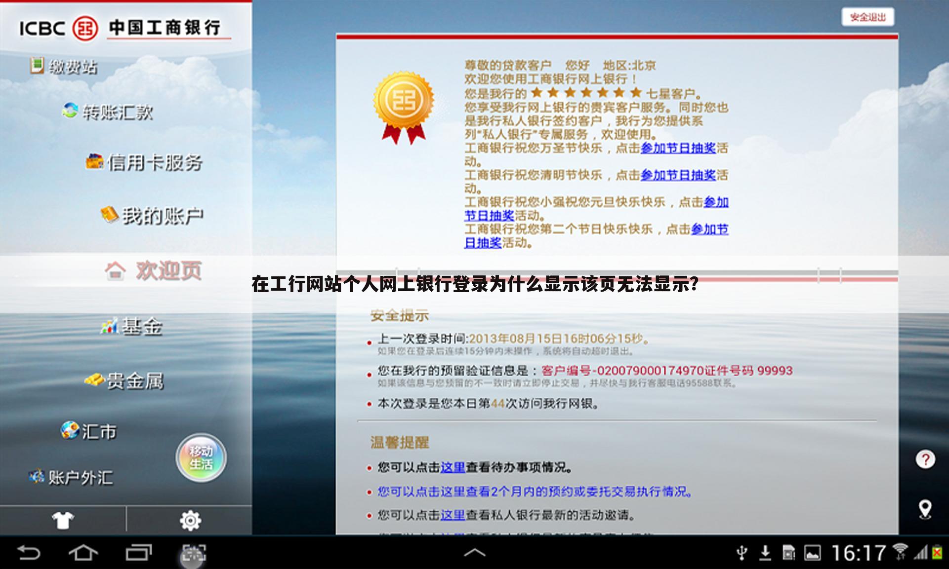
Task: Open settings gear icon in sidebar
Action: point(190,520)
